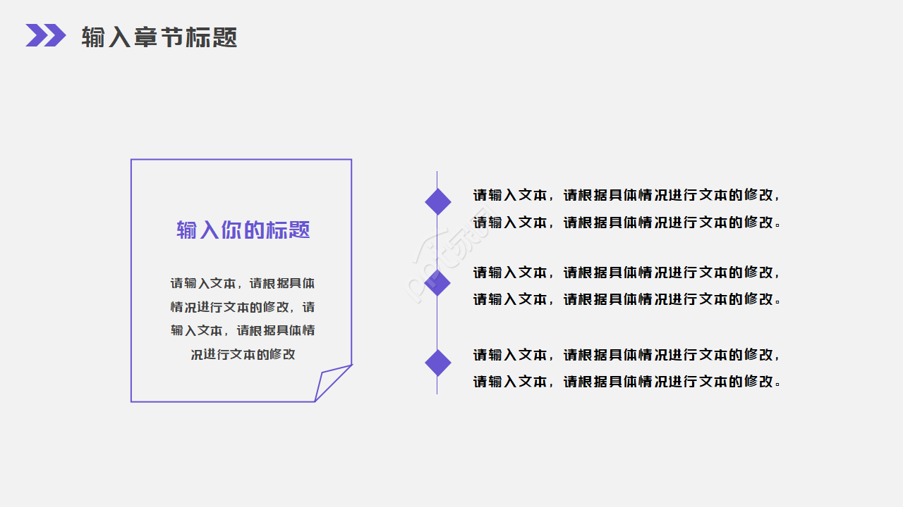Click the first text line next to top diamond
The height and width of the screenshot is (507, 903).
pyautogui.click(x=626, y=196)
